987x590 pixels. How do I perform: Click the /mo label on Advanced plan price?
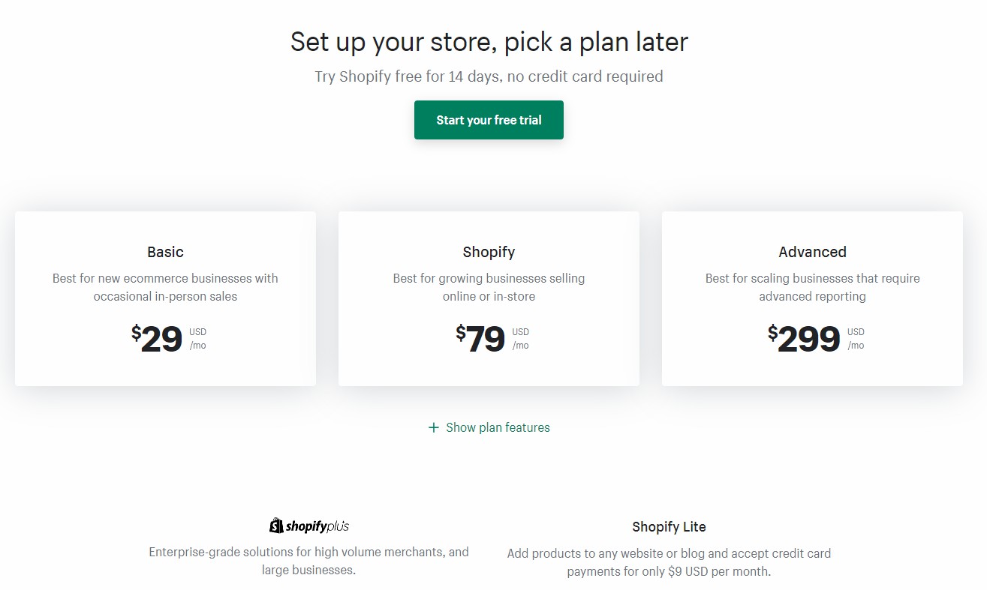[856, 346]
